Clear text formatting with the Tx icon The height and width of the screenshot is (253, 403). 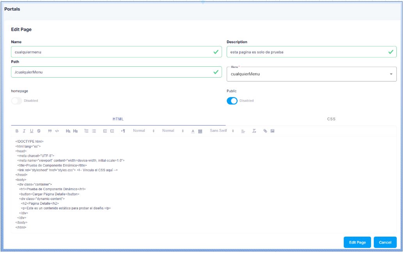254,131
